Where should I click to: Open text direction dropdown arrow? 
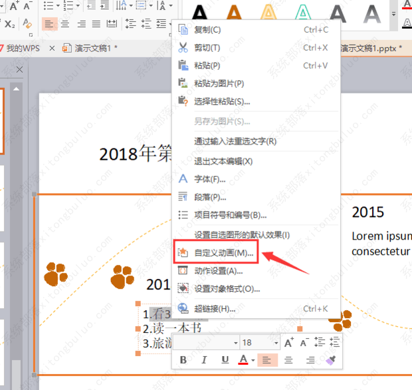(x=131, y=5)
